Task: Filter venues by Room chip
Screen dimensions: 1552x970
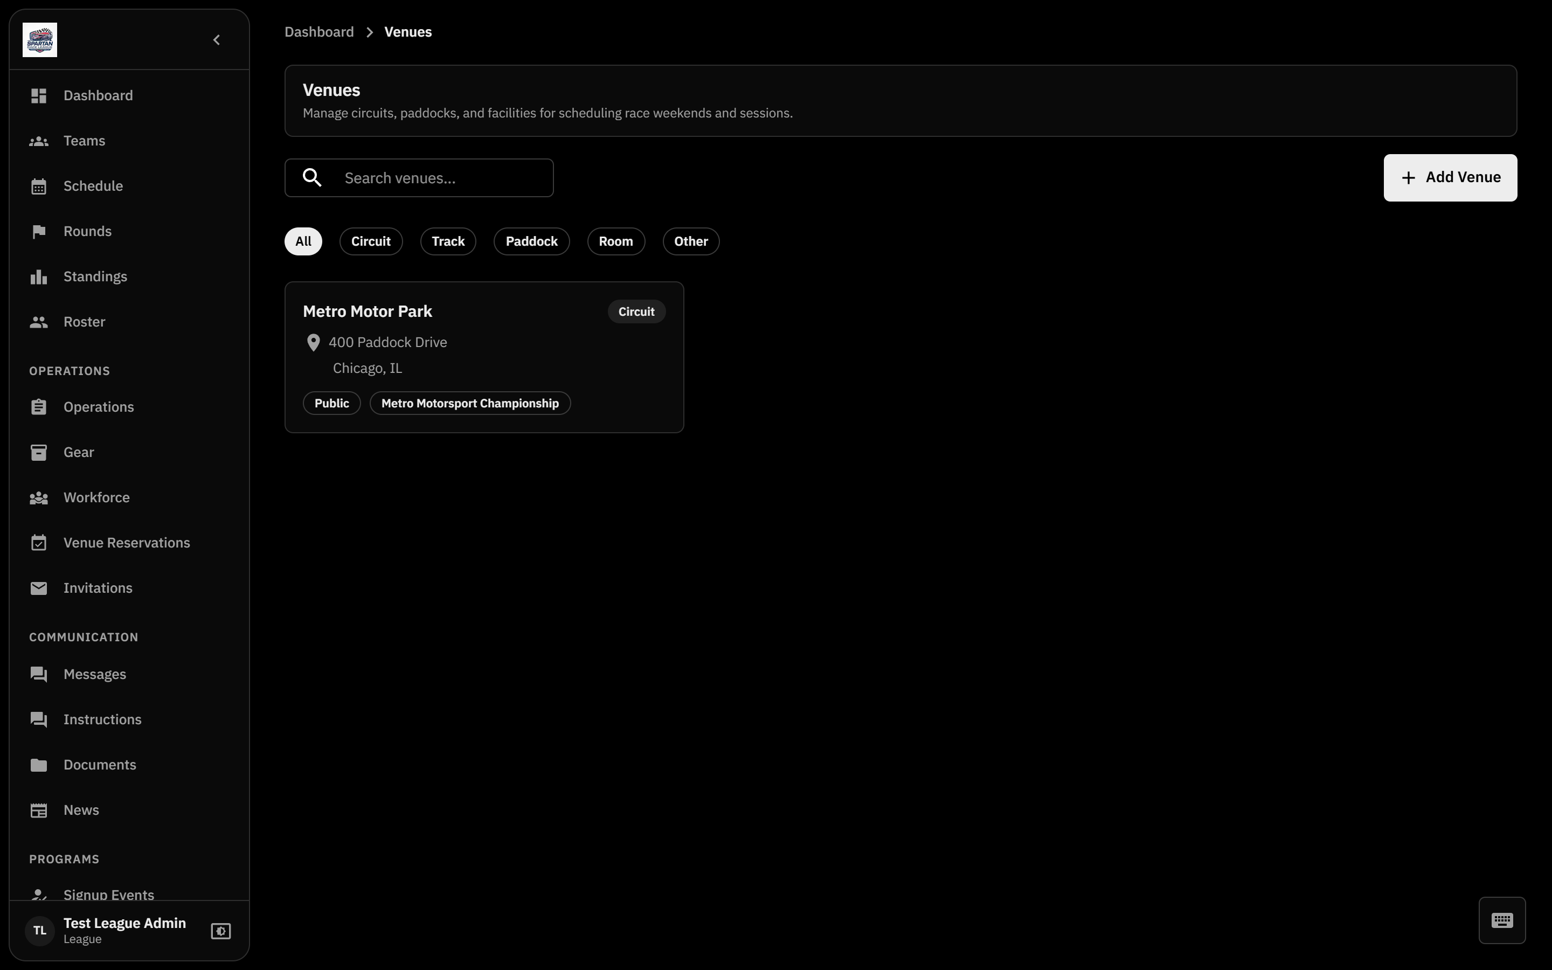Action: [615, 241]
